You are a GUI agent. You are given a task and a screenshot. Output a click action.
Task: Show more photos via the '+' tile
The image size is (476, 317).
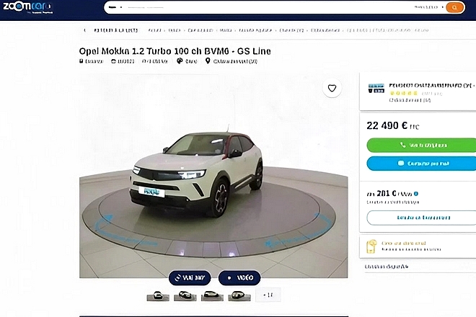tap(268, 295)
